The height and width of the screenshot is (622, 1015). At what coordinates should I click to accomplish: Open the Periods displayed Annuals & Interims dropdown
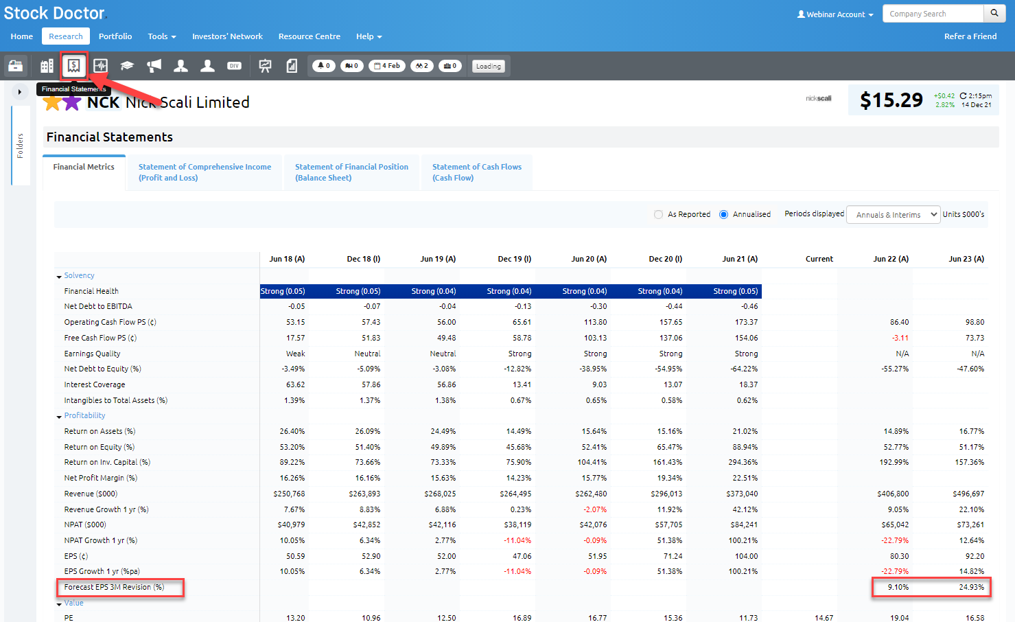[893, 215]
